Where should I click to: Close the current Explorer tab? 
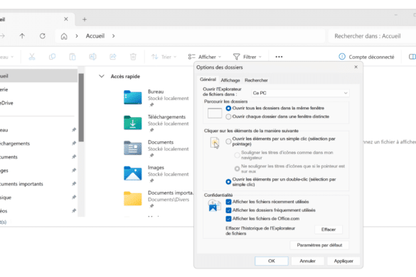click(x=66, y=19)
